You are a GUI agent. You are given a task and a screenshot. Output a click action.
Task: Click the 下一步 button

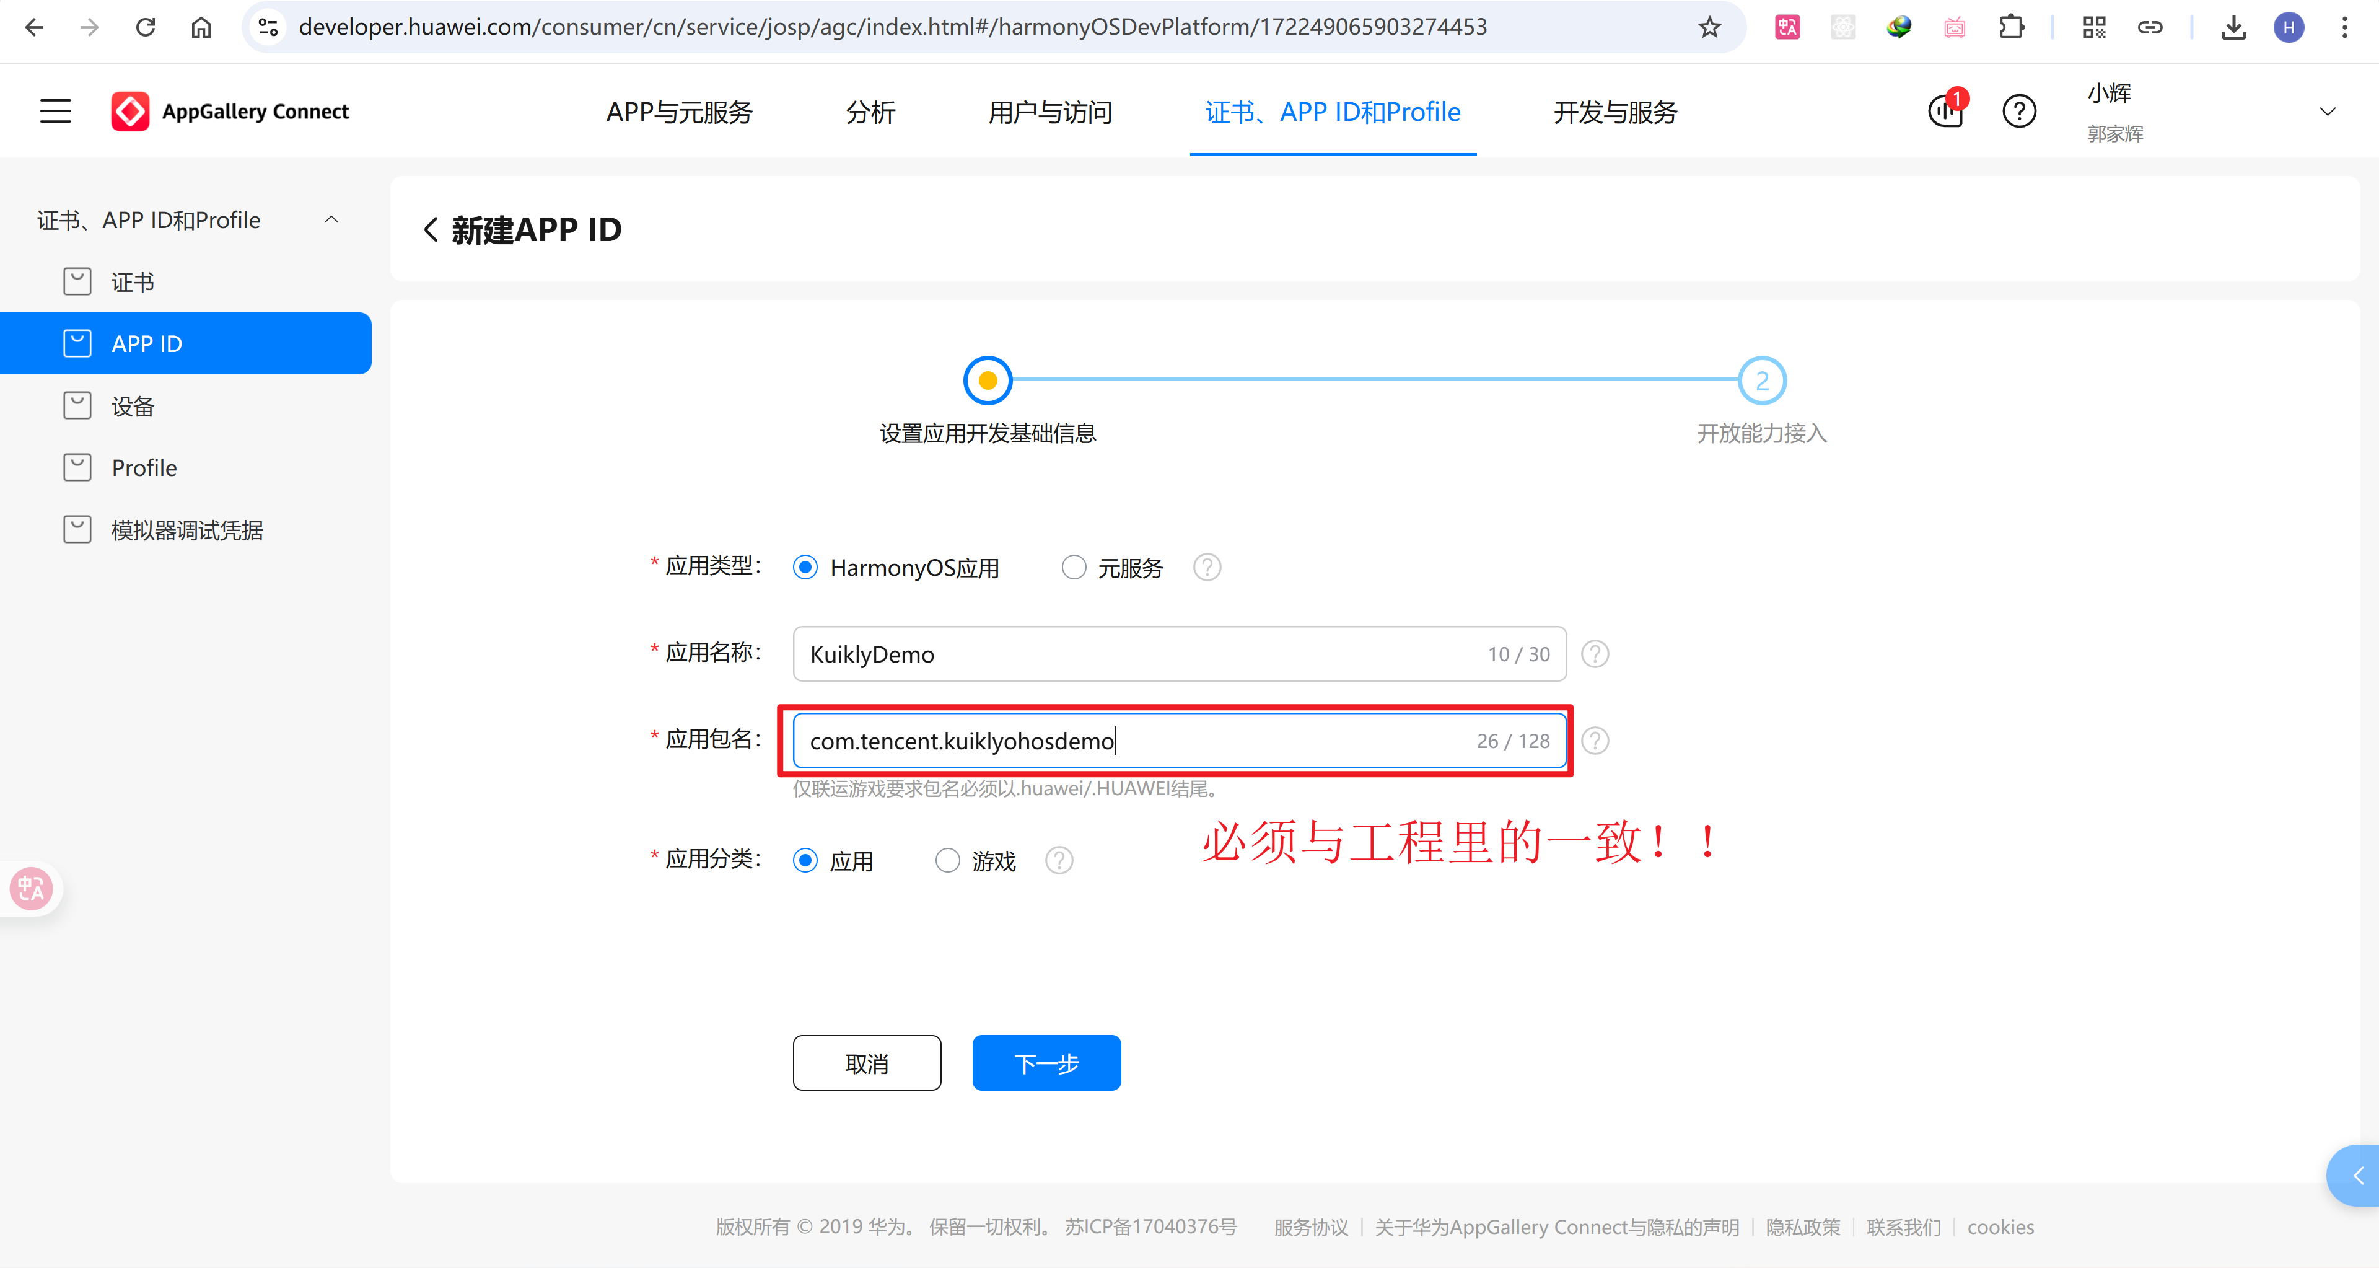(1045, 1063)
